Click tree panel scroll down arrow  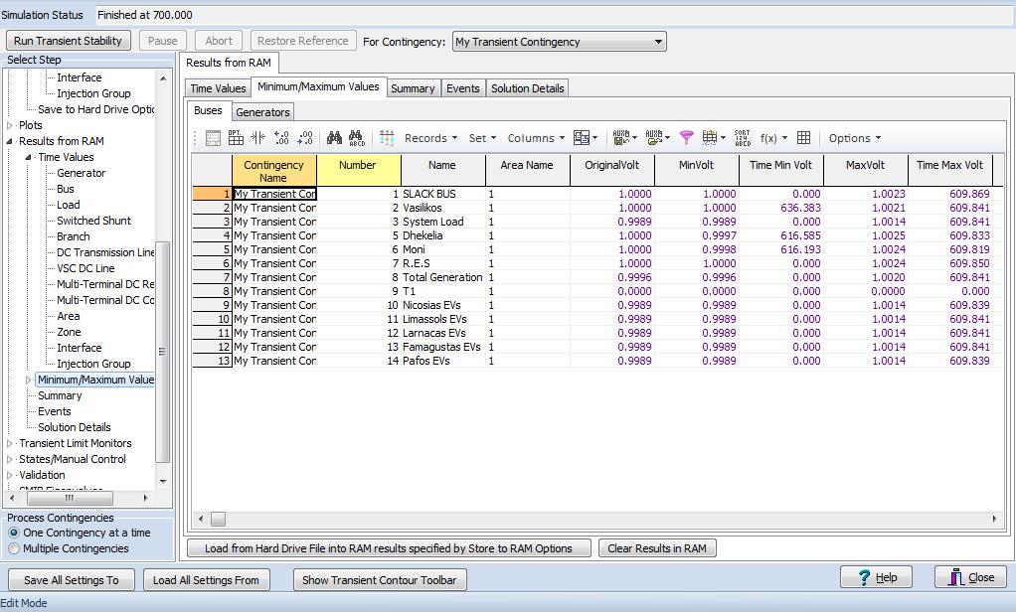click(x=163, y=481)
